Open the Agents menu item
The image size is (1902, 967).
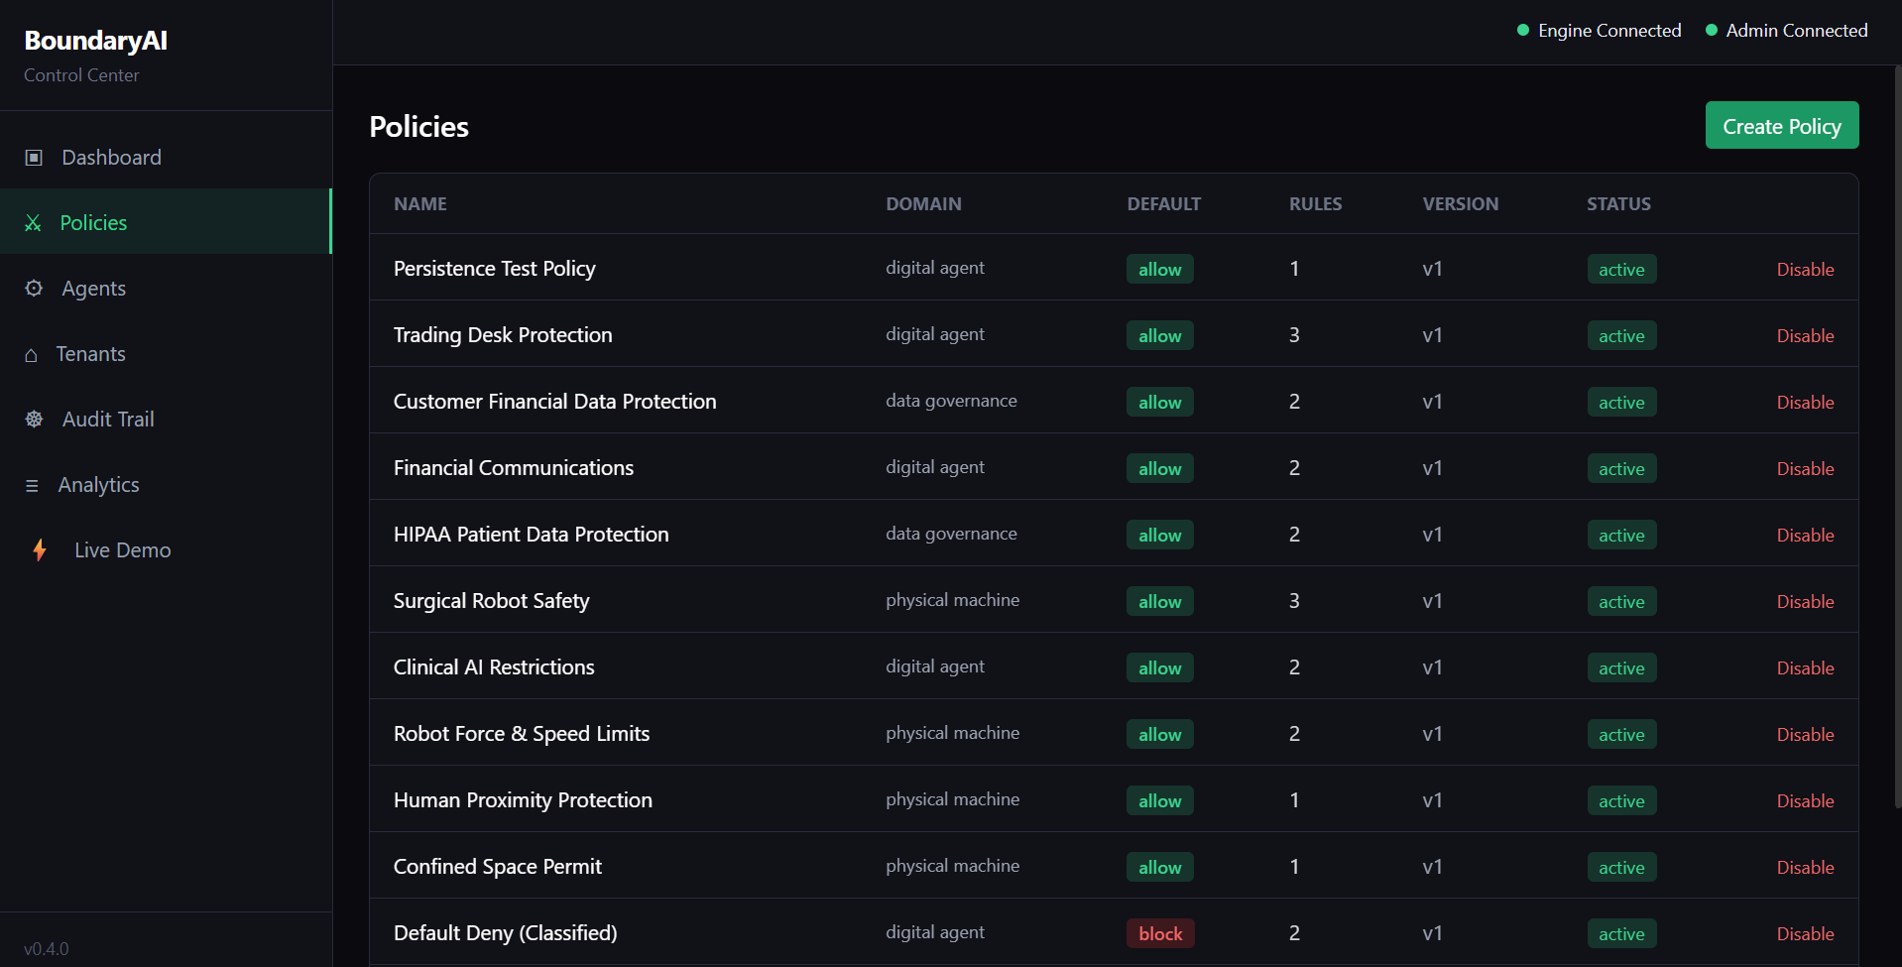93,289
